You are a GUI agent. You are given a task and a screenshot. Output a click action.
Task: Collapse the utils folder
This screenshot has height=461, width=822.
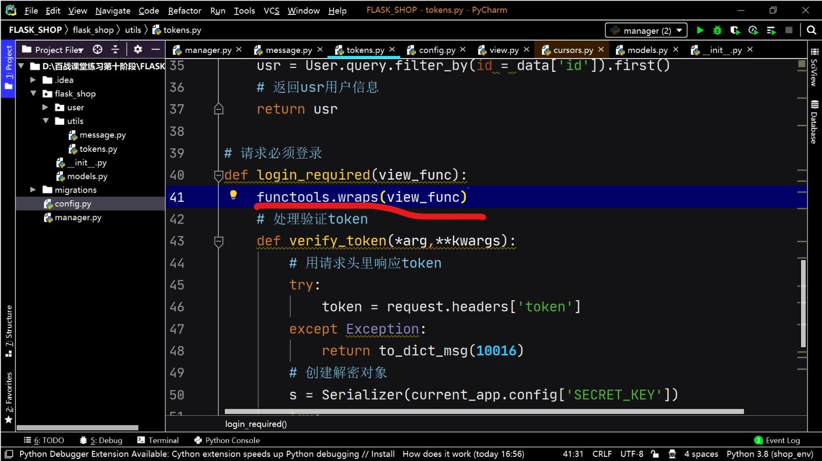(46, 121)
